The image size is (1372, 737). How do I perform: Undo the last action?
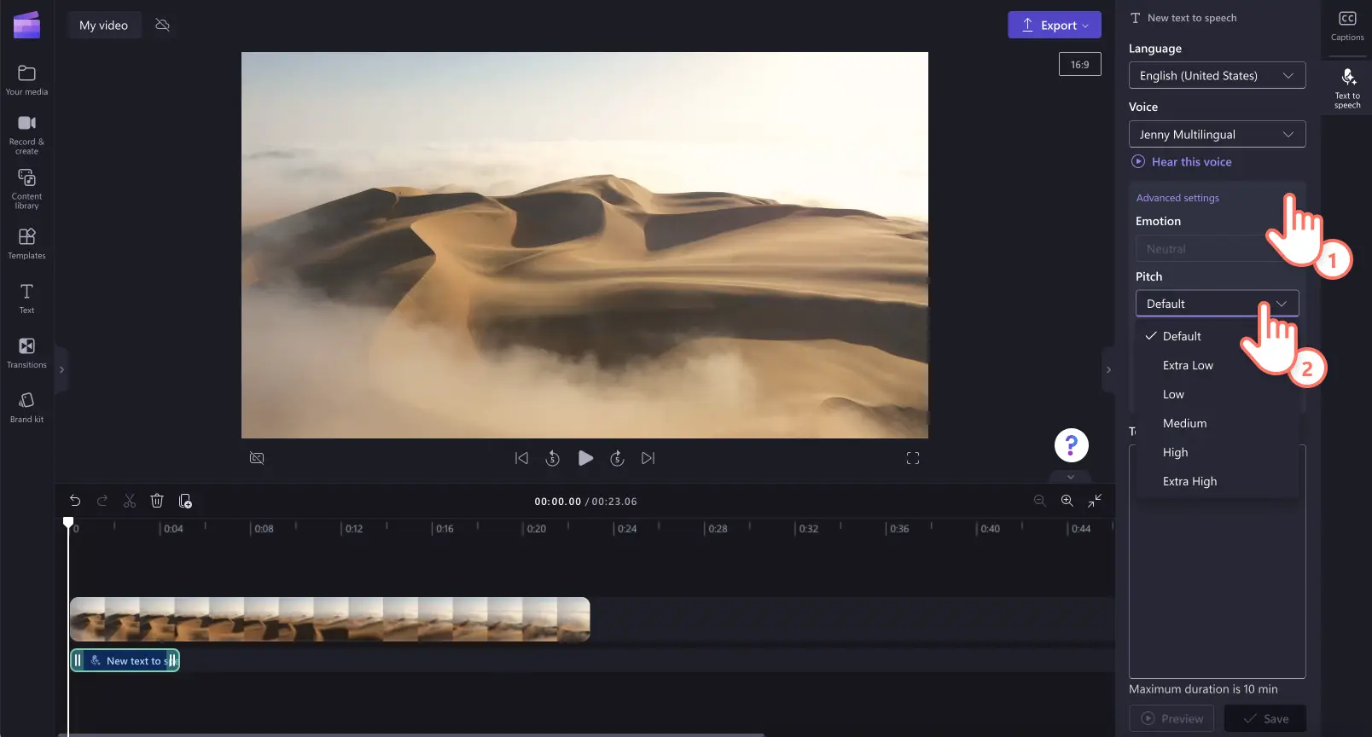pyautogui.click(x=75, y=501)
